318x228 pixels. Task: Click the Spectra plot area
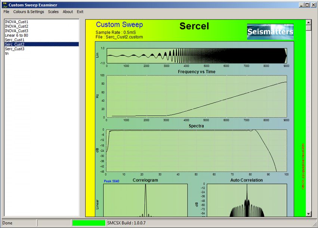pos(197,151)
